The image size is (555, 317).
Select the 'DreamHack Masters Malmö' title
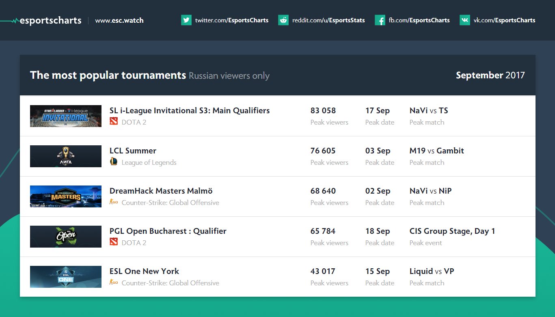(161, 191)
